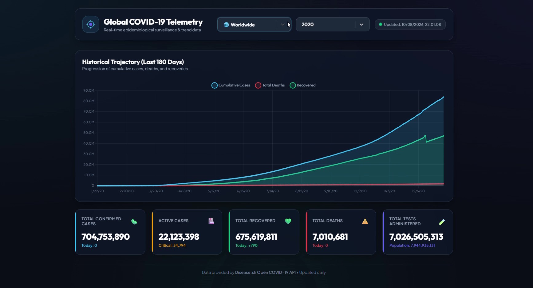Toggle the Total Deaths series in the legend
Viewport: 533px width, 288px height.
coord(270,85)
